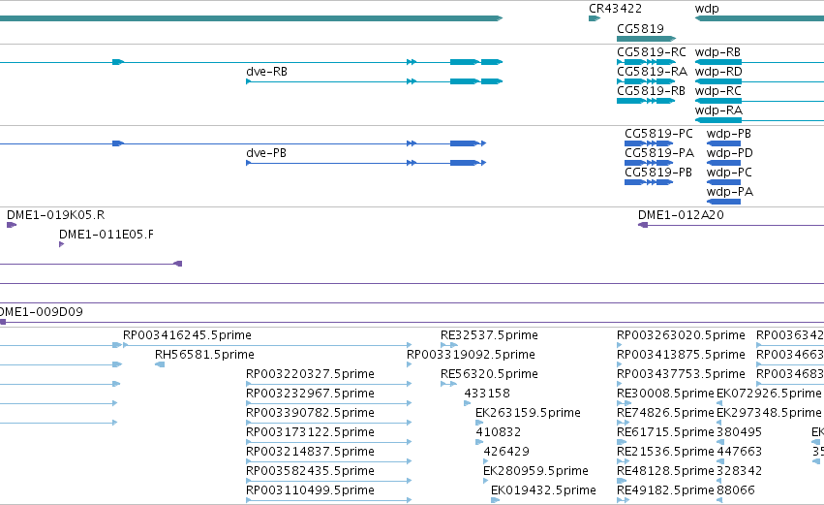Click clone label DME1-019K05.R
The height and width of the screenshot is (505, 824).
(55, 215)
